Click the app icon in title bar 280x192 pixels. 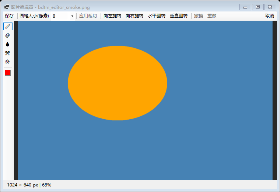coord(7,7)
